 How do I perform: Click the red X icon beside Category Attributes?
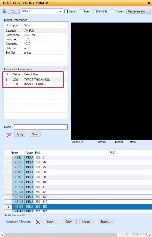pos(38,222)
